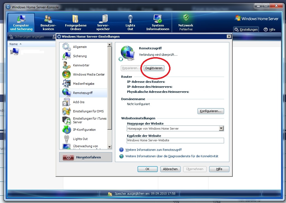The image size is (286, 203).
Task: Click Nicht konfiguriert domain status text
Action: [138, 104]
